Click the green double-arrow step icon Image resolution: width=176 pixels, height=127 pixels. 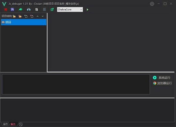pos(21,9)
